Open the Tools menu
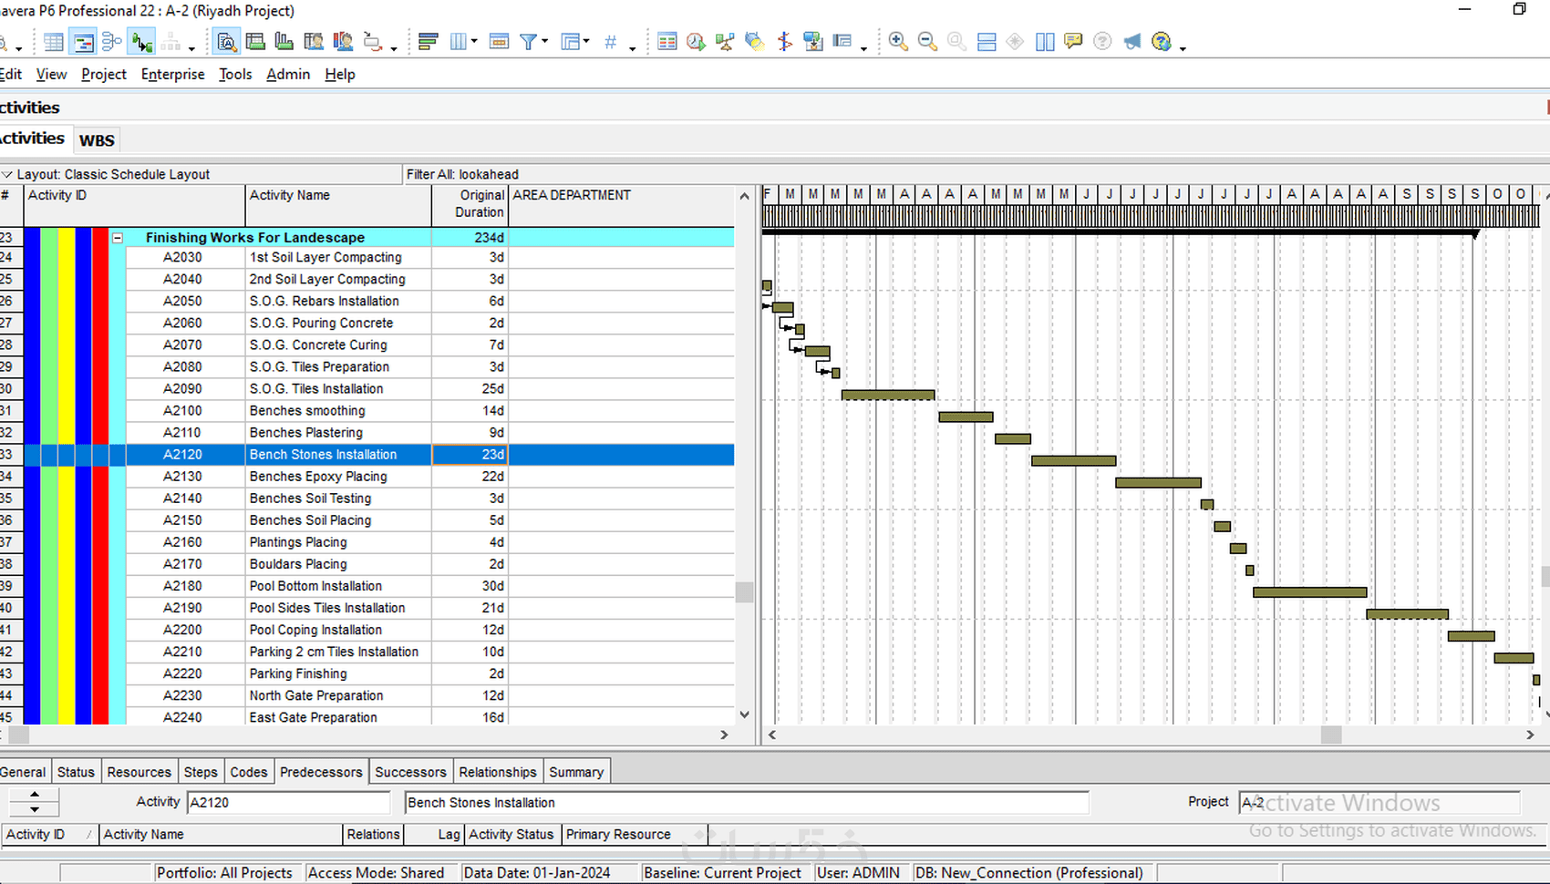Screen dimensions: 1550x884 (x=235, y=75)
